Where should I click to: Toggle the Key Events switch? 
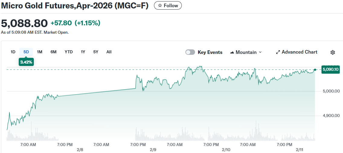[x=190, y=52]
